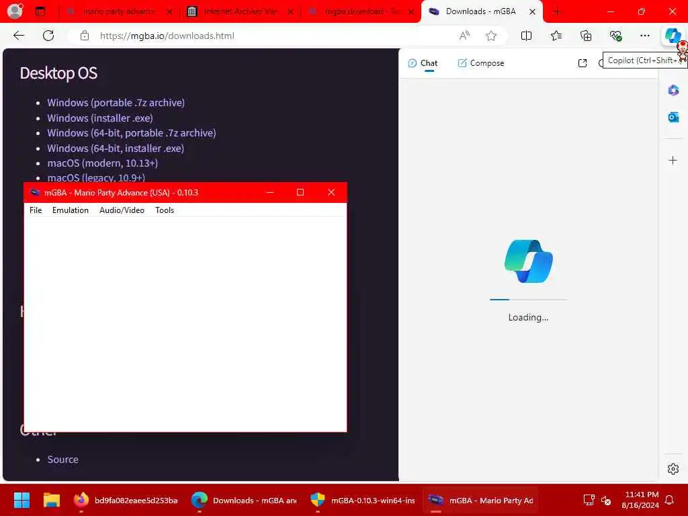
Task: Minimize the mGBA emulator window
Action: (x=270, y=192)
